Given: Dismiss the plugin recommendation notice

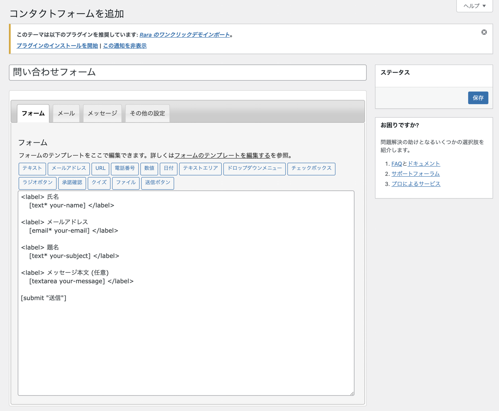Looking at the screenshot, I should click(484, 32).
